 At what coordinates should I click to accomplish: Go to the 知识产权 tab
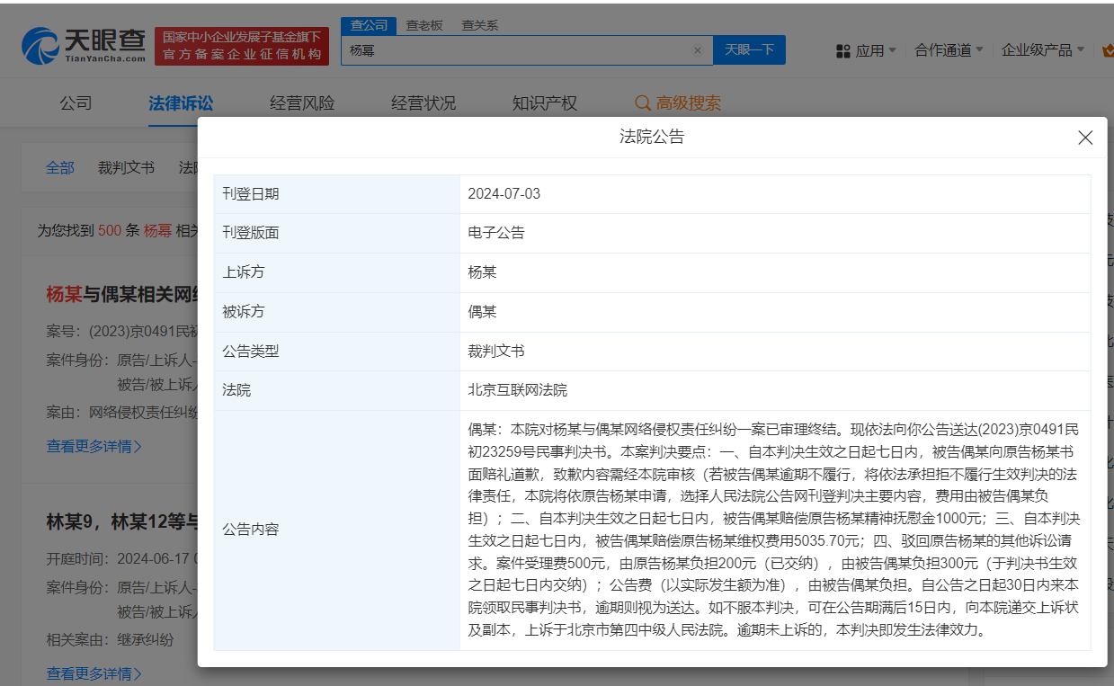(546, 102)
